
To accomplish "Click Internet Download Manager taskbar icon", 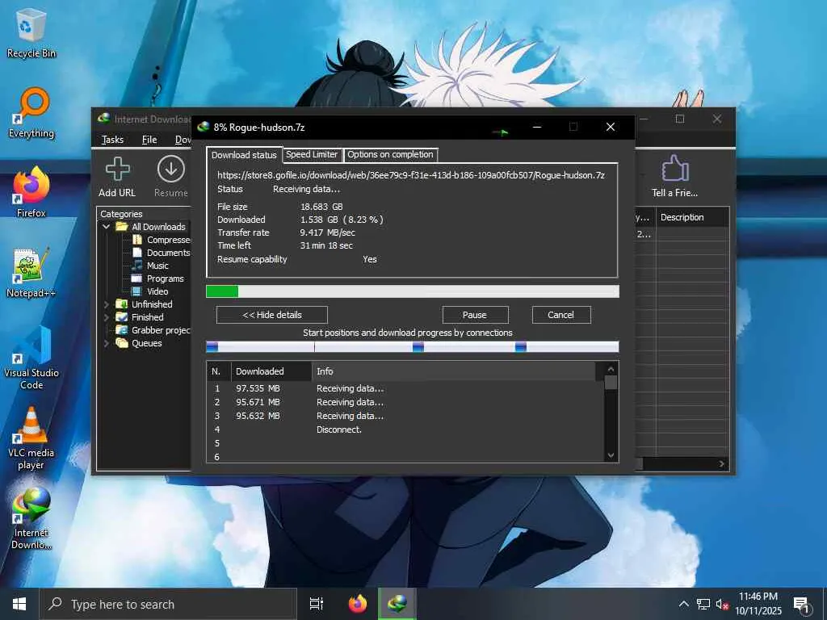I will [x=397, y=604].
